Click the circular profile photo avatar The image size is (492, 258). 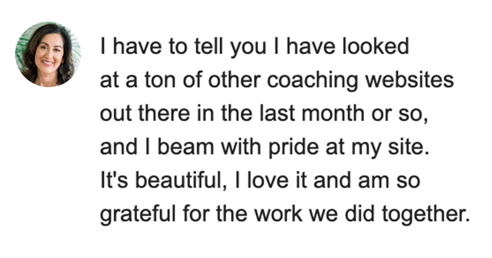click(48, 55)
